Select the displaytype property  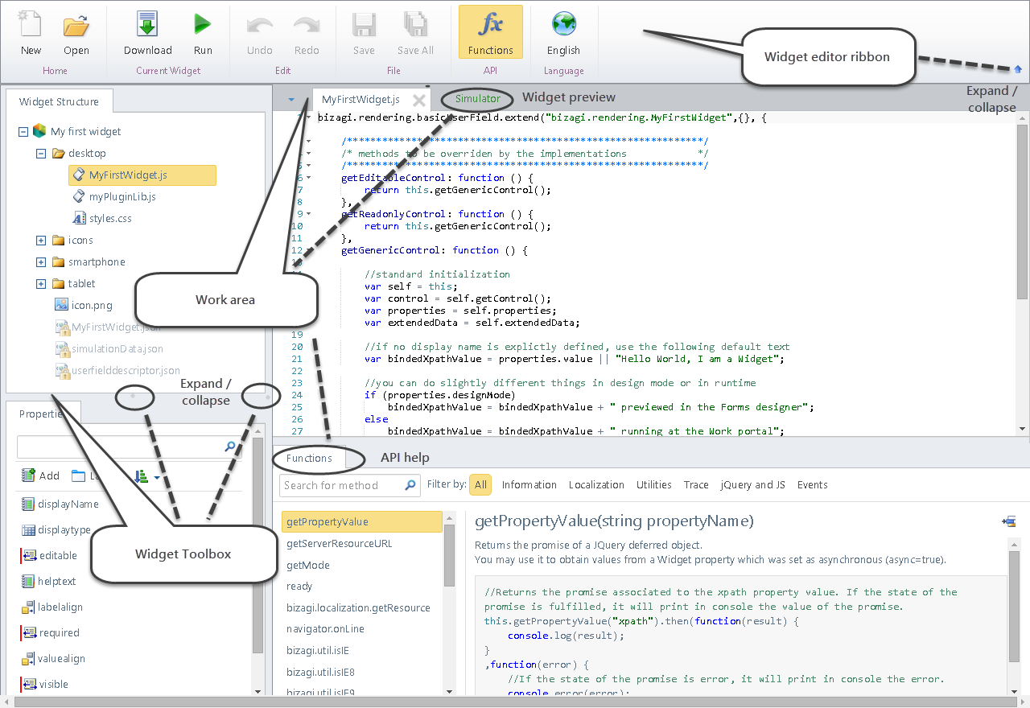point(64,530)
